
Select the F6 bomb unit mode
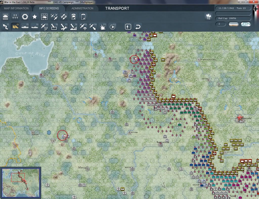tap(54, 27)
